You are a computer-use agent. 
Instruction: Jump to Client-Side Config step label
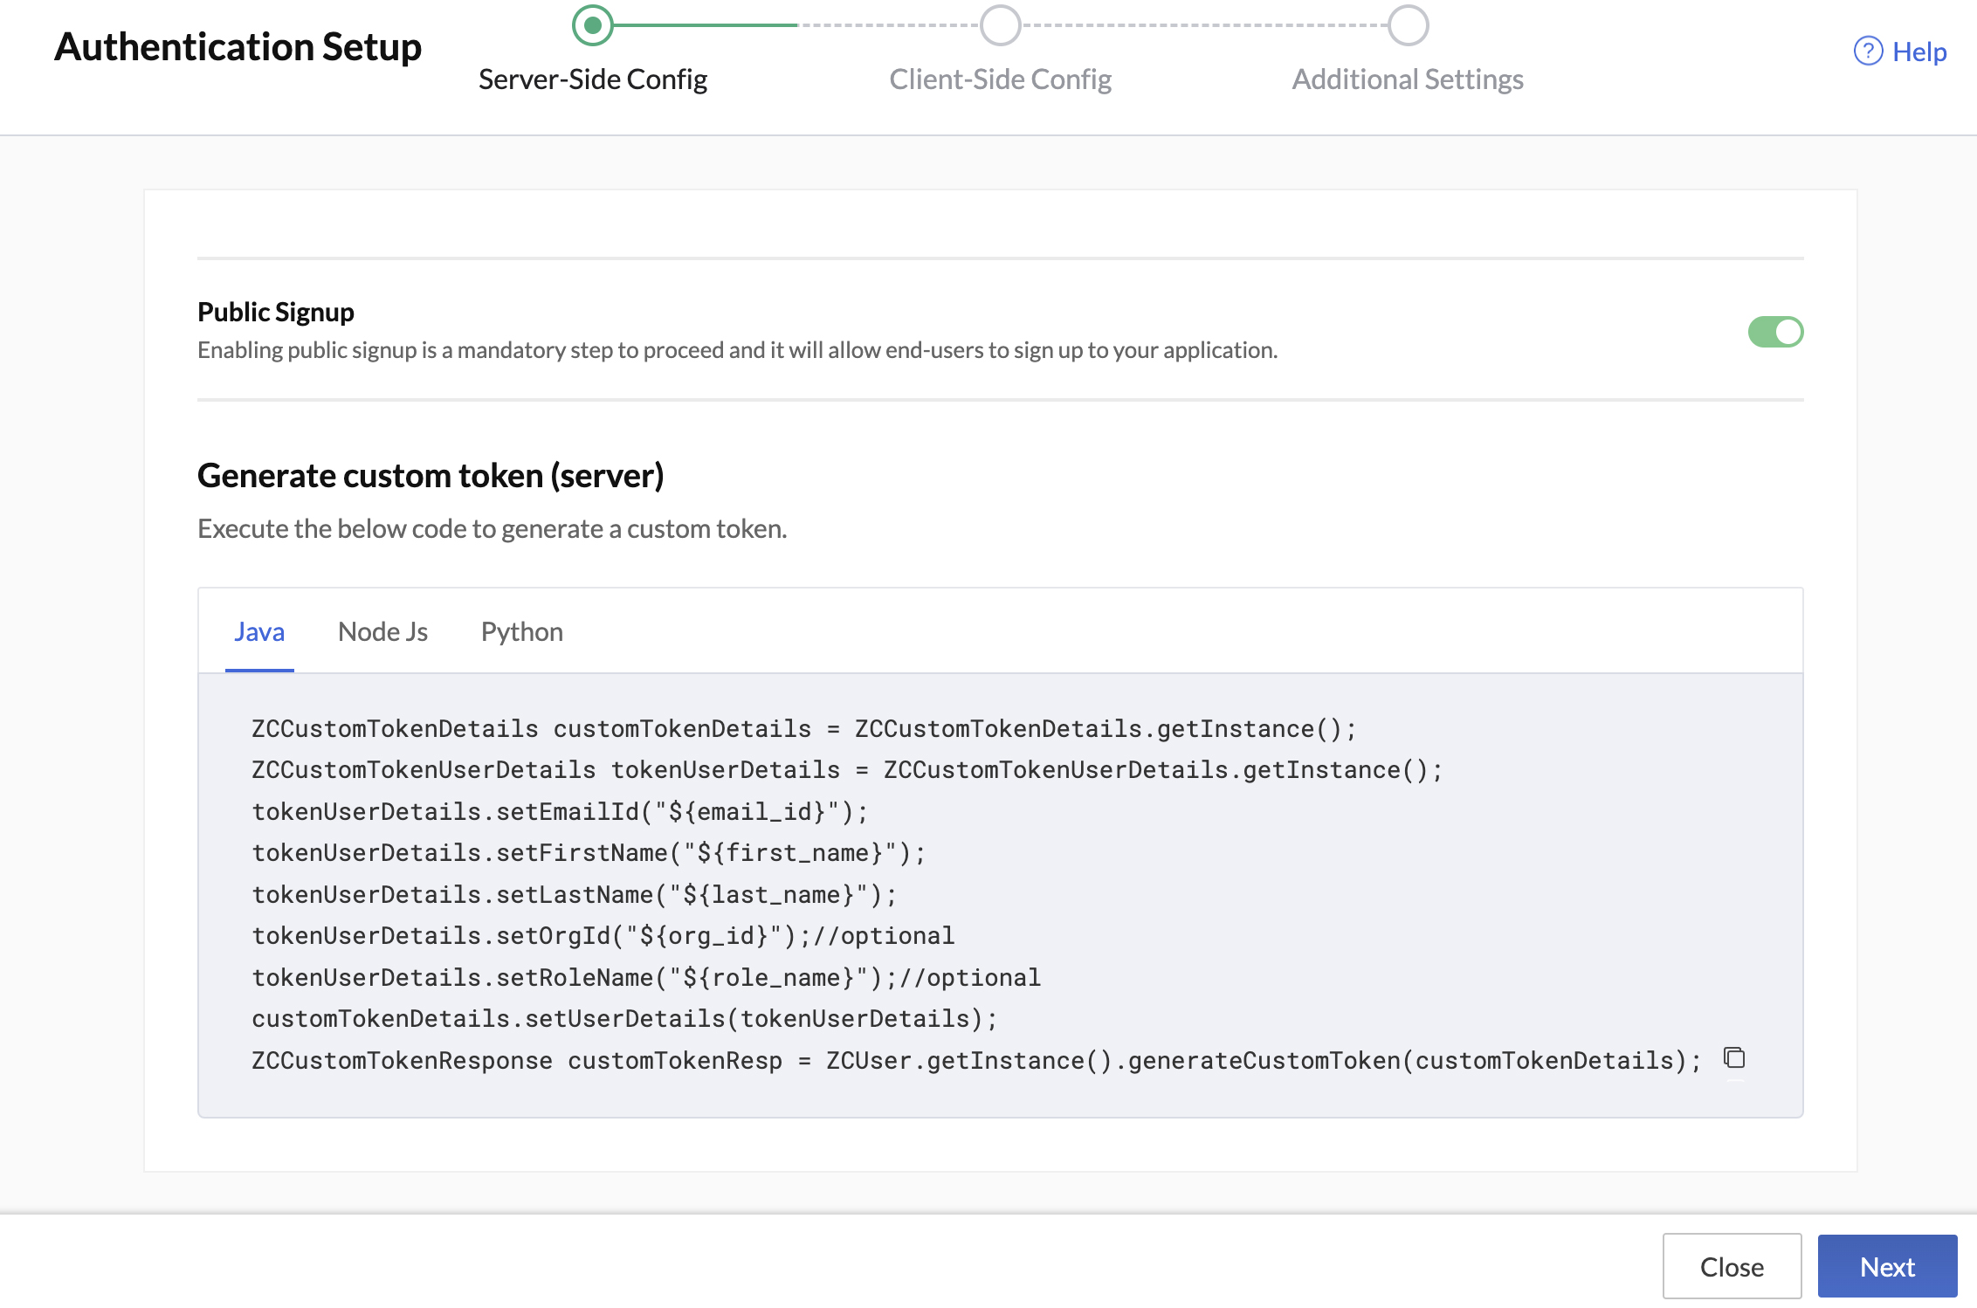1001,79
